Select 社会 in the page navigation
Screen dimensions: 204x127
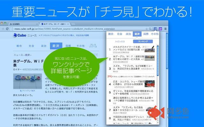click(x=31, y=46)
